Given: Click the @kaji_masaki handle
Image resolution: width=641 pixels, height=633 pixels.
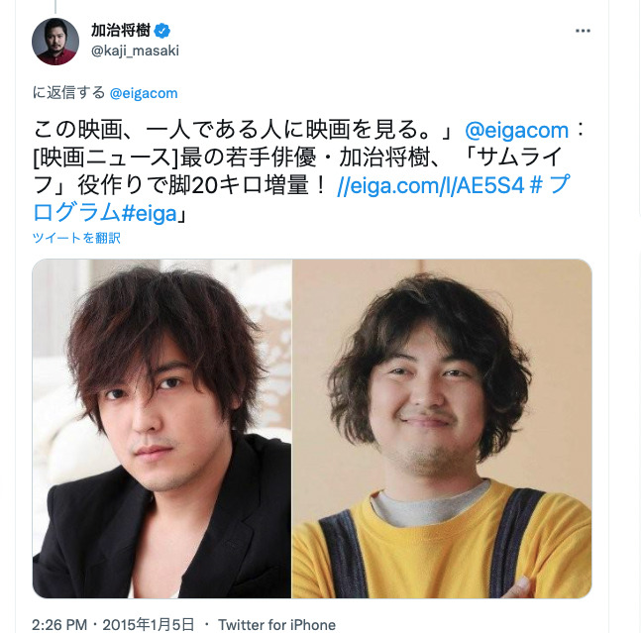Looking at the screenshot, I should point(135,51).
